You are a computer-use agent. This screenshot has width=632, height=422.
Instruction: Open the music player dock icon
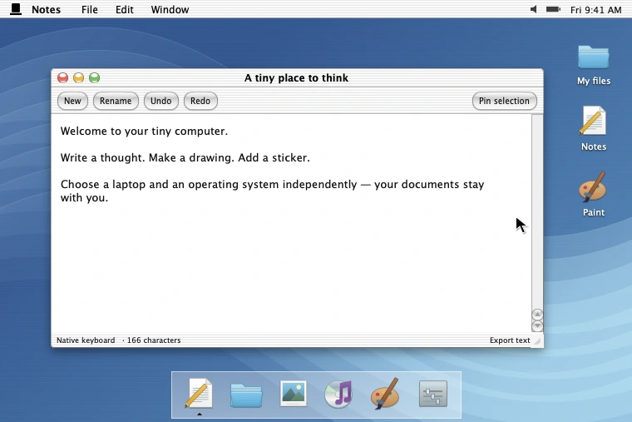click(339, 394)
